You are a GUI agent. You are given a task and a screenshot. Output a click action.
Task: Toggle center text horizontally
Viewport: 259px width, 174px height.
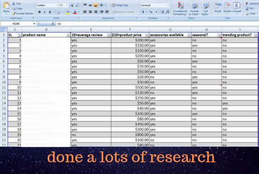(90, 12)
